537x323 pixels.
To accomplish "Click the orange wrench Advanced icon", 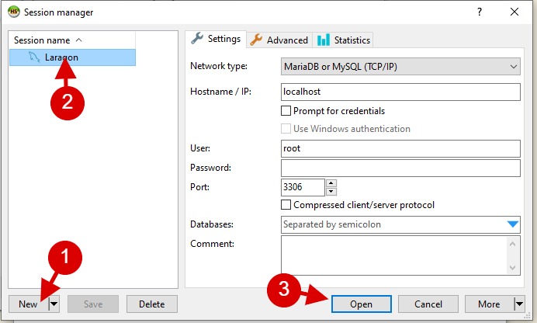I will (x=256, y=40).
